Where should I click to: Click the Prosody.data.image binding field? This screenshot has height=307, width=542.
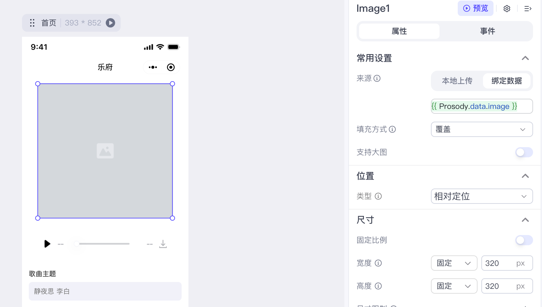click(481, 106)
